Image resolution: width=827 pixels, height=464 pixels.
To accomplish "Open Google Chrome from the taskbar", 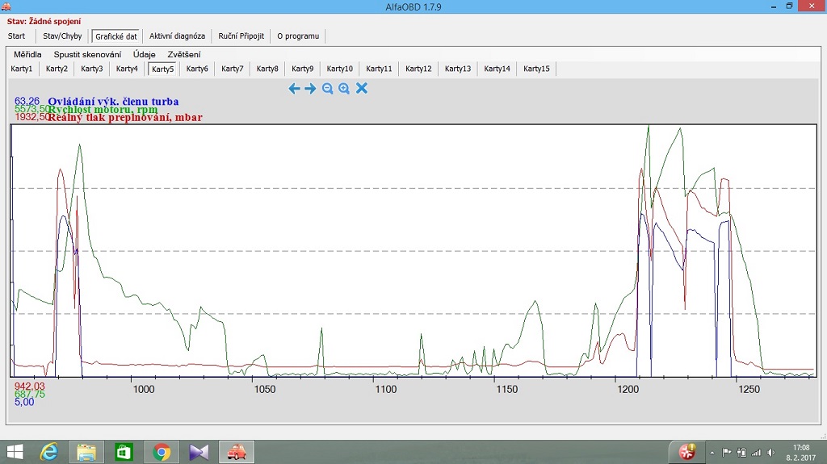I will coord(162,452).
